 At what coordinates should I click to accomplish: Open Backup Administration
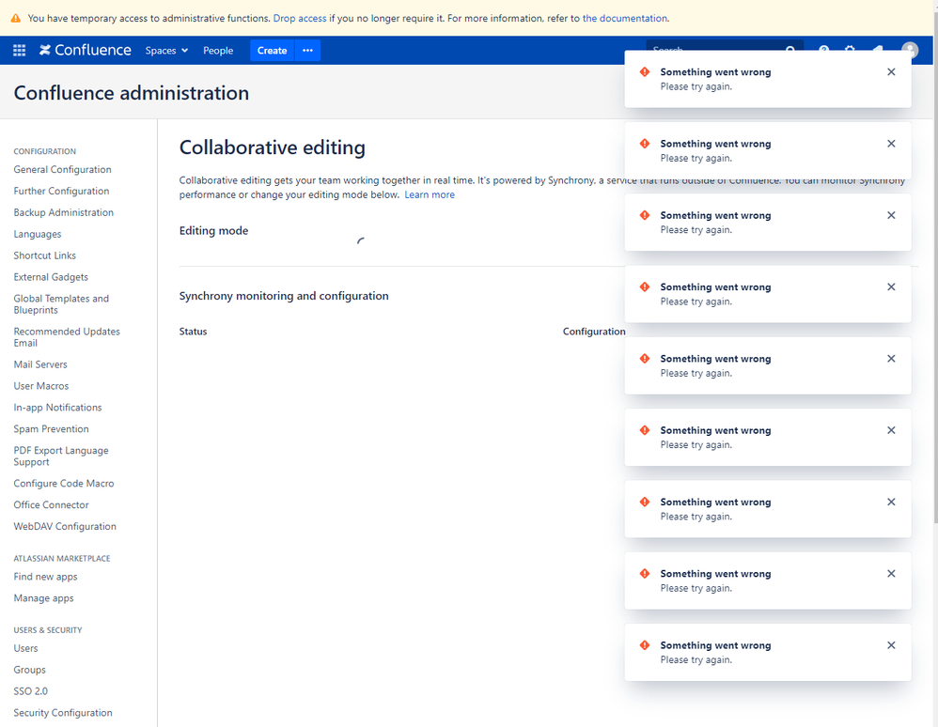[63, 212]
